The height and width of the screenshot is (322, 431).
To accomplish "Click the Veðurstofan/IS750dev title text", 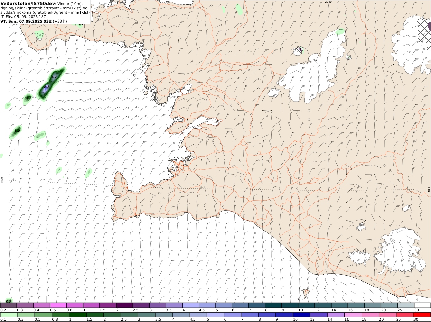I will click(28, 3).
